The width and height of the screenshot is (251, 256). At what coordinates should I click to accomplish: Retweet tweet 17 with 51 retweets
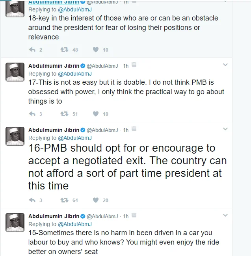coord(63,114)
